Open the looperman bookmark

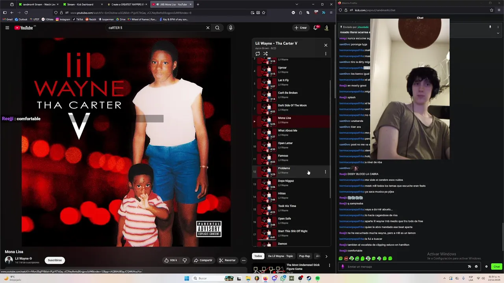(x=106, y=19)
